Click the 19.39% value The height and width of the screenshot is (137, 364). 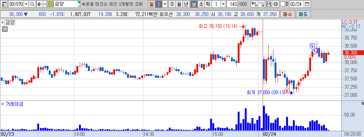pos(105,15)
